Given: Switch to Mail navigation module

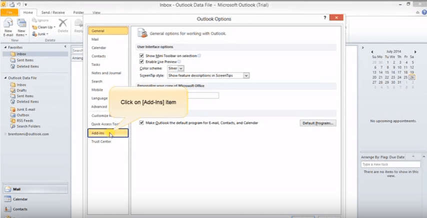Looking at the screenshot, I should click(35, 189).
